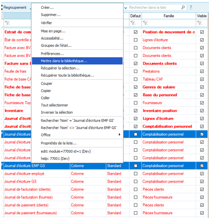Open the chevron dropdown left of search field
The height and width of the screenshot is (218, 209).
pyautogui.click(x=126, y=8)
